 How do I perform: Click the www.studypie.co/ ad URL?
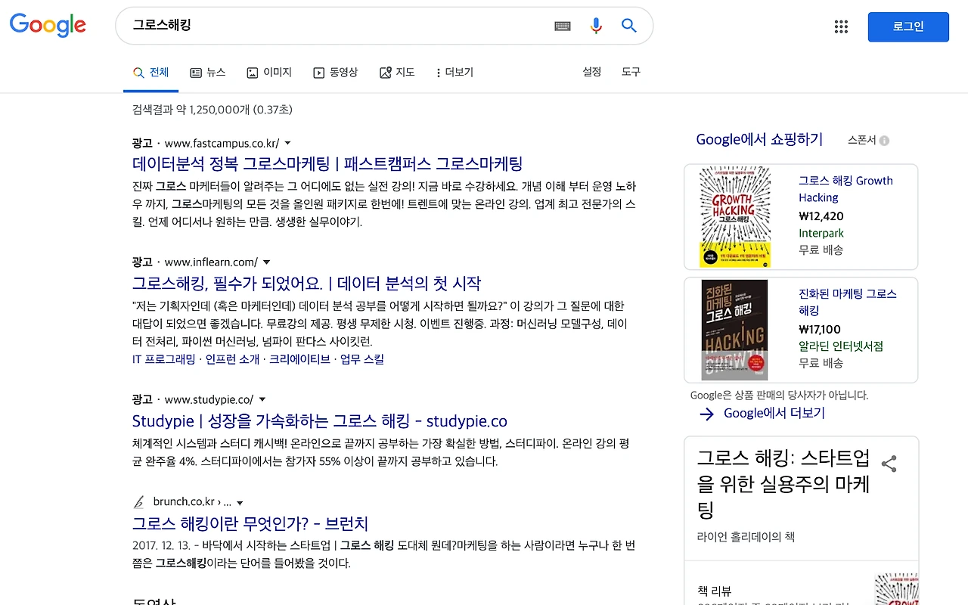pyautogui.click(x=209, y=399)
